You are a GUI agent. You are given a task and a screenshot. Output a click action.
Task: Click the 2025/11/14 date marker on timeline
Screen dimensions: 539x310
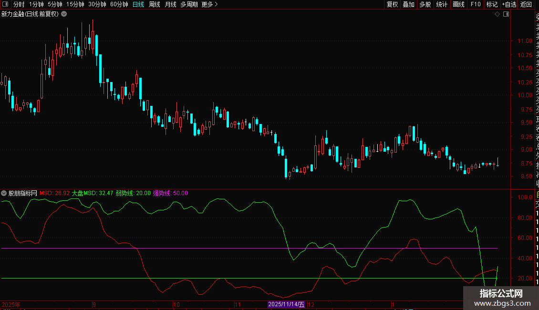click(x=286, y=304)
